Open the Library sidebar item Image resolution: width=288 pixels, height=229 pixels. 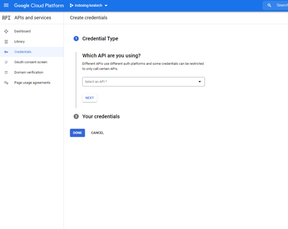pyautogui.click(x=32, y=41)
